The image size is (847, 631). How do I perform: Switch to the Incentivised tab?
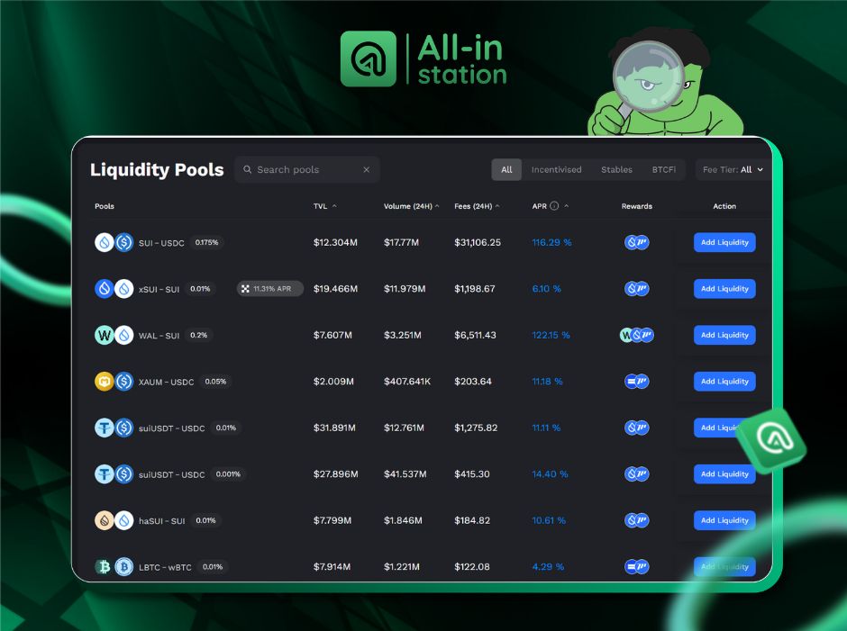tap(556, 169)
